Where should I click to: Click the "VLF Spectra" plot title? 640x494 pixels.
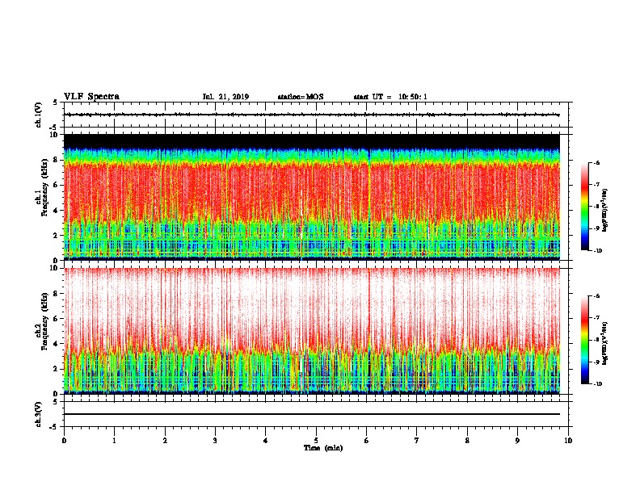point(91,97)
